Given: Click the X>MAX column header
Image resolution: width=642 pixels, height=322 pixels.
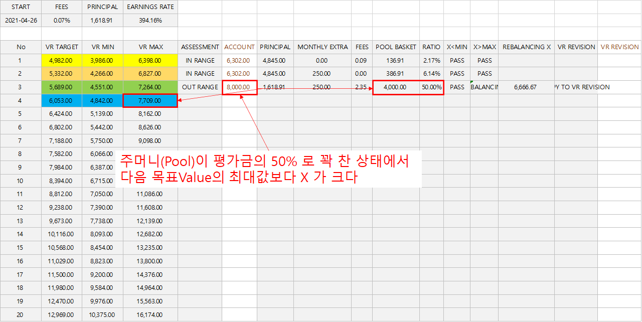Looking at the screenshot, I should pyautogui.click(x=485, y=47).
